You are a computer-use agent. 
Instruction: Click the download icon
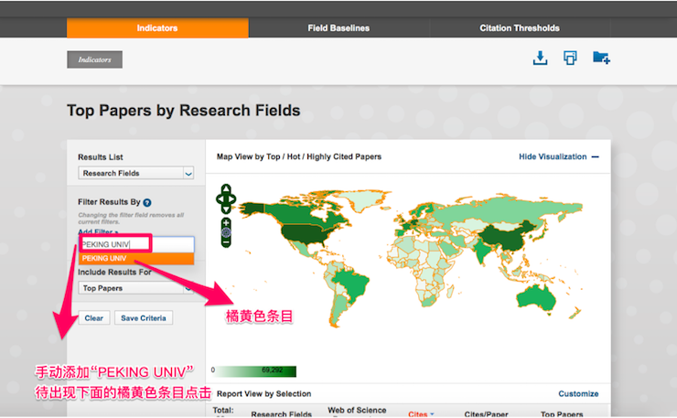pyautogui.click(x=541, y=58)
